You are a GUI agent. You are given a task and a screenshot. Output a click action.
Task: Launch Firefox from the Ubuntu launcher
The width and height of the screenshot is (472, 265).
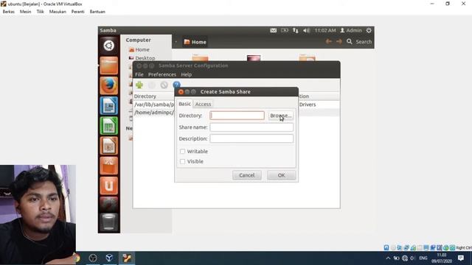click(x=108, y=85)
